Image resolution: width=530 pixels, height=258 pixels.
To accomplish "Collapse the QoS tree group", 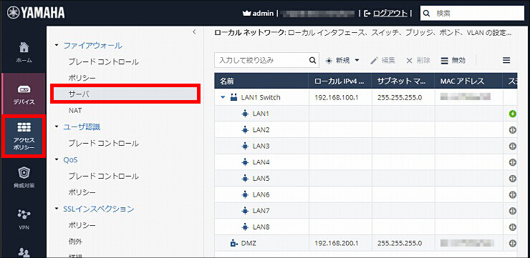I will 57,159.
